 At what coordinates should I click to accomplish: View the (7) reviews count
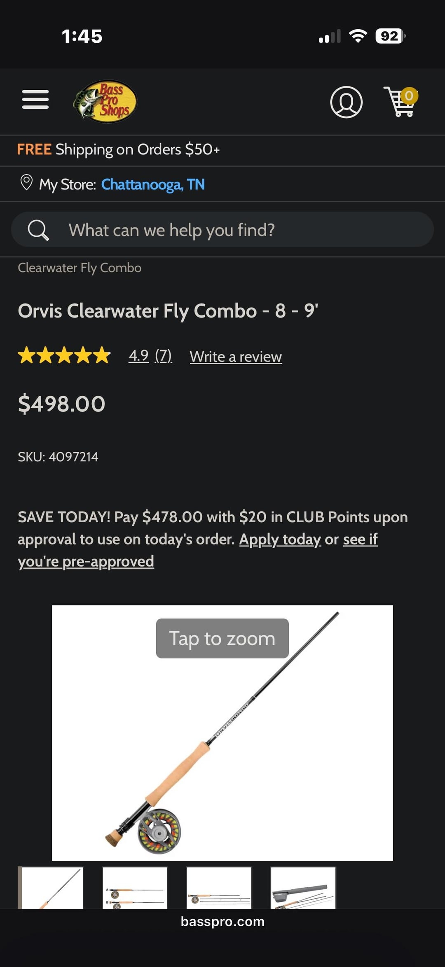[x=164, y=356]
